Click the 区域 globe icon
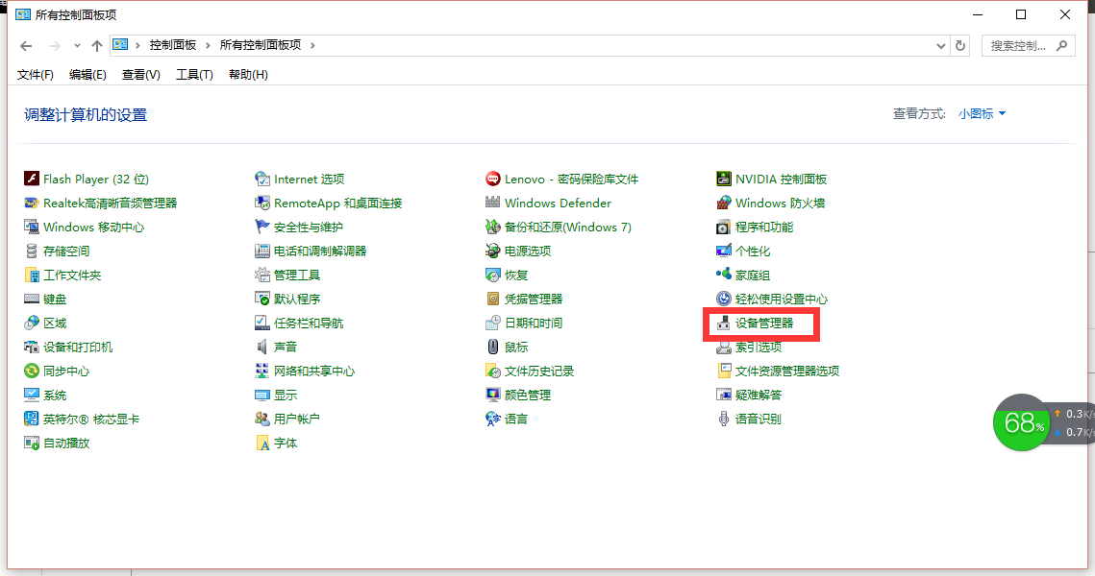This screenshot has width=1095, height=576. (x=32, y=323)
